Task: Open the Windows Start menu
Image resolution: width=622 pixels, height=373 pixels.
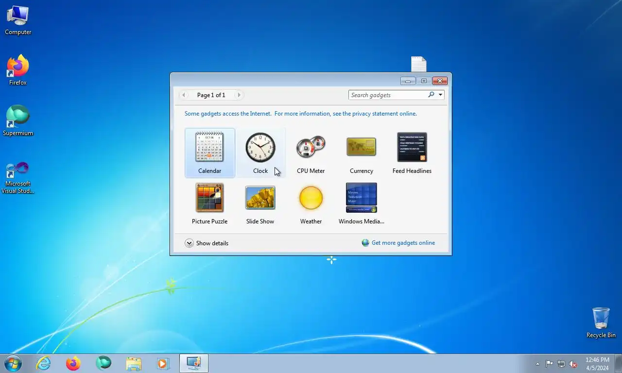Action: [x=13, y=363]
